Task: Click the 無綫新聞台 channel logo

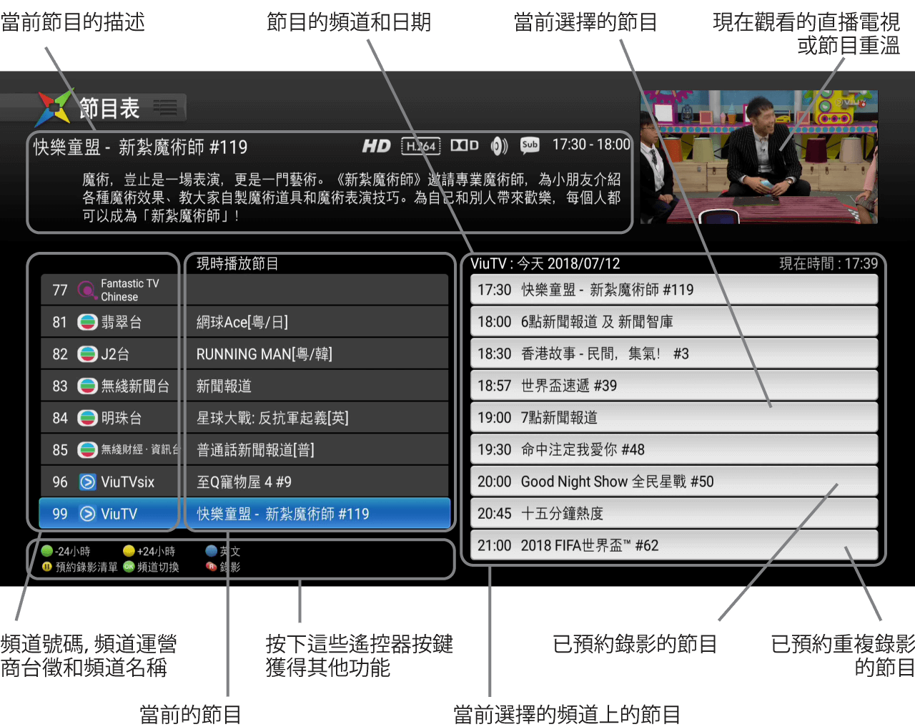Action: (87, 386)
